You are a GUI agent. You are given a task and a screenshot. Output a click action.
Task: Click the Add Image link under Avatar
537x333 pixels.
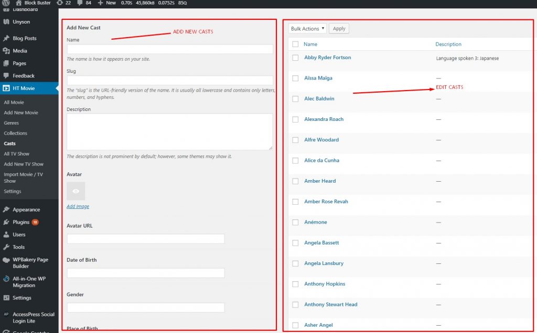click(x=78, y=206)
